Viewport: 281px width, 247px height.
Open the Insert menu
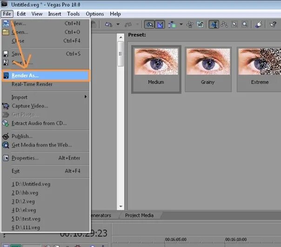tap(54, 14)
